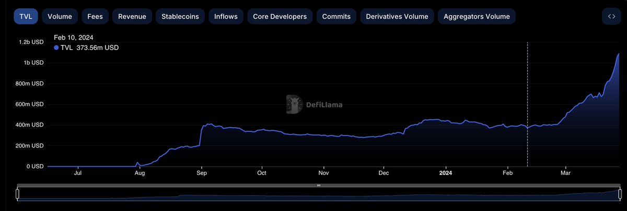Click the Feb 10, 2024 tooltip date

(73, 38)
